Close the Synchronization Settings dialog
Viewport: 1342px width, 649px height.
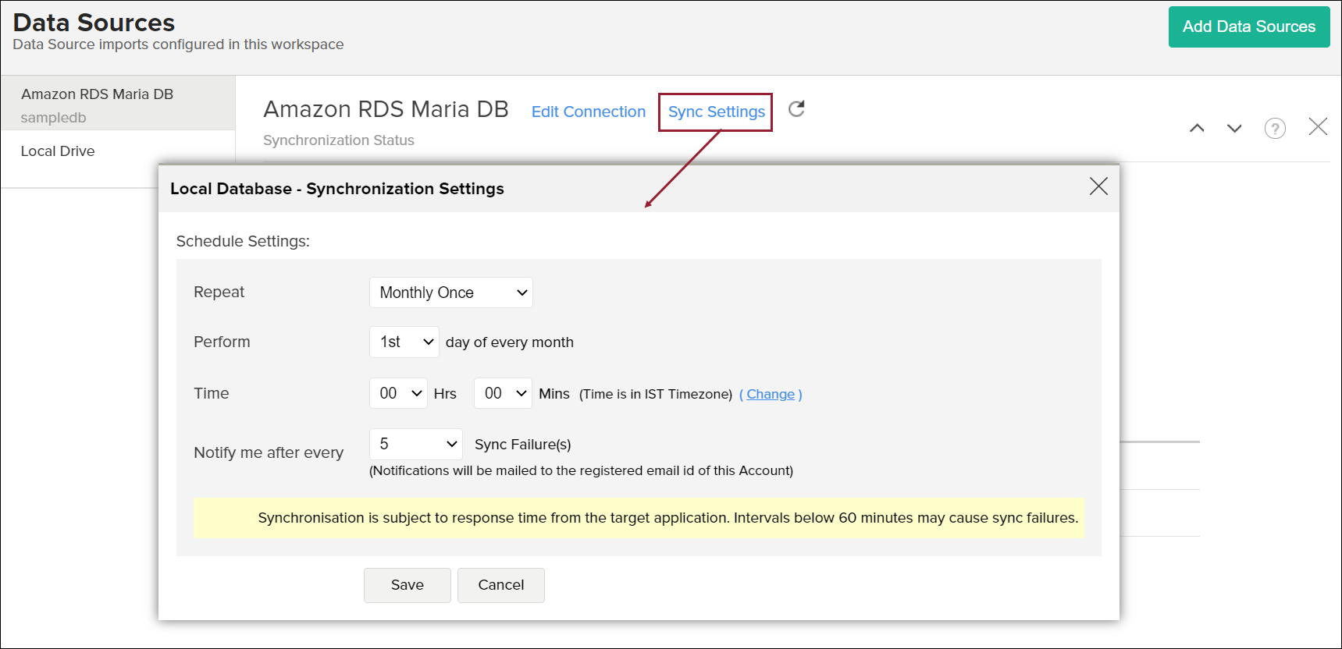click(1098, 186)
